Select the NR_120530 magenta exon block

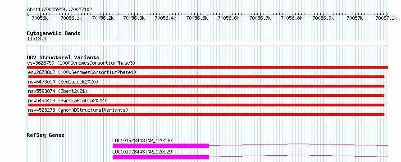point(161,146)
